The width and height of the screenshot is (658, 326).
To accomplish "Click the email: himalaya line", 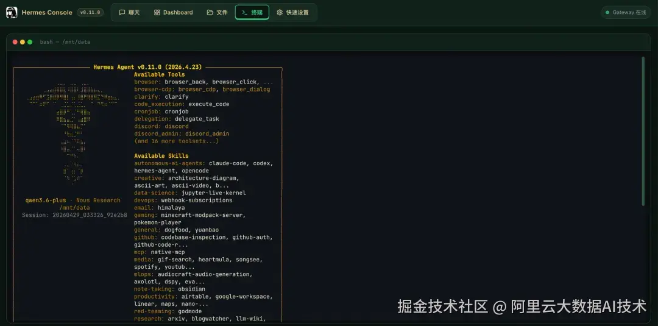I will pyautogui.click(x=160, y=208).
